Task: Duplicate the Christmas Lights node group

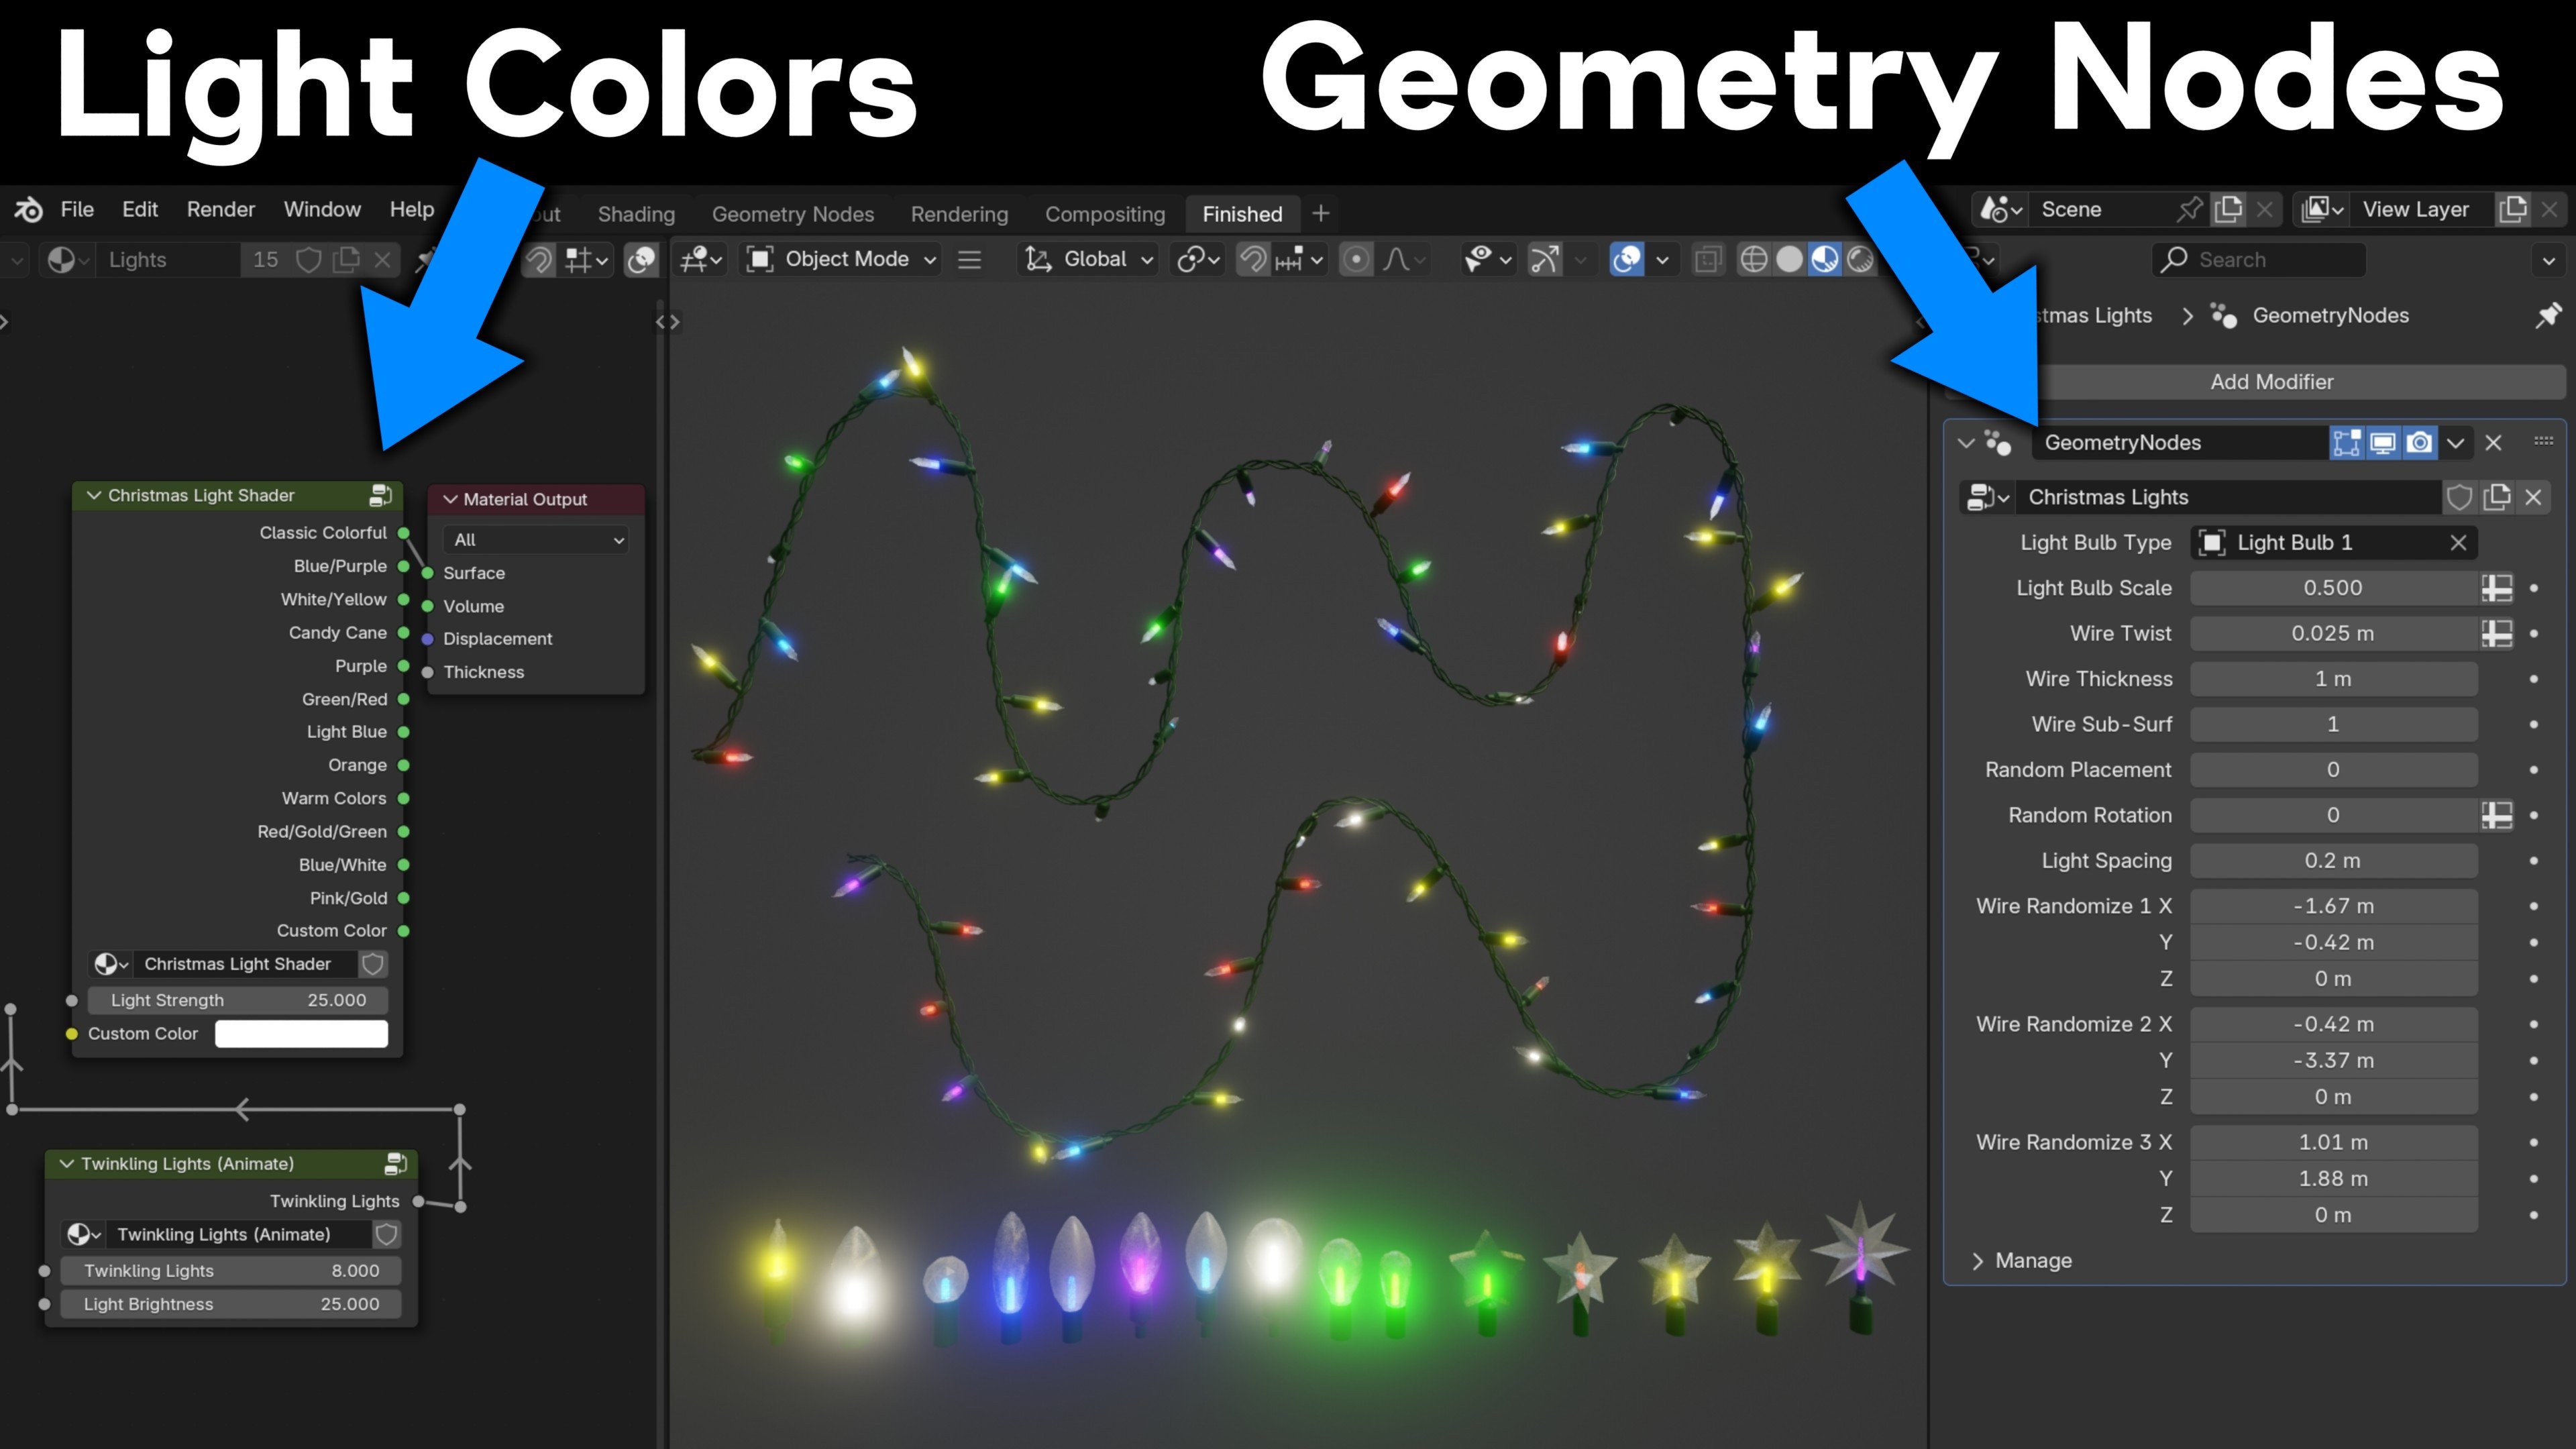Action: click(2497, 497)
